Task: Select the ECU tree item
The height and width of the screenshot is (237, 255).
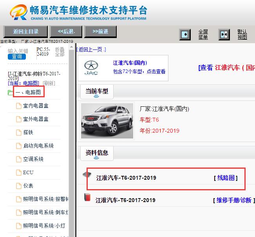Action: coord(28,172)
